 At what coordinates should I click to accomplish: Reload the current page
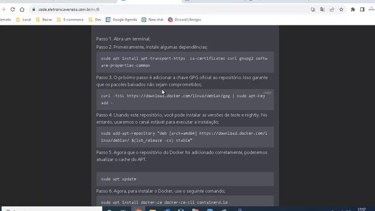(13, 9)
